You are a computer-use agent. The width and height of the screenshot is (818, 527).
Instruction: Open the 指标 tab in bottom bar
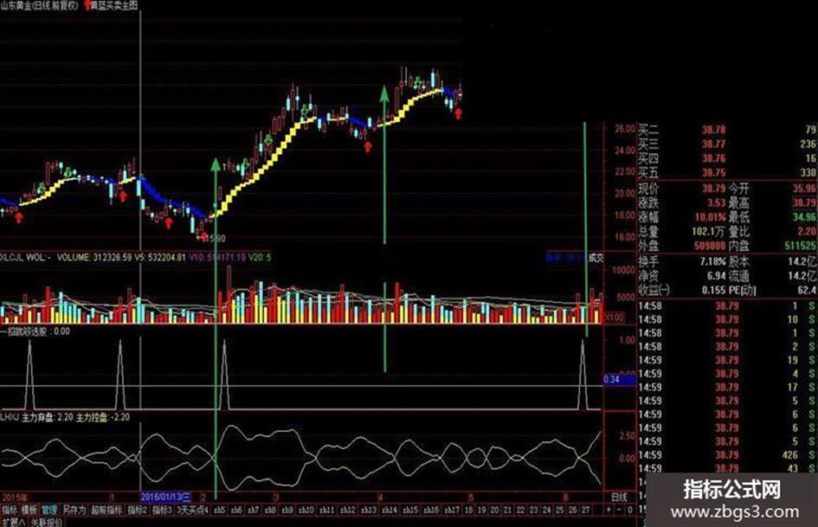coord(10,510)
